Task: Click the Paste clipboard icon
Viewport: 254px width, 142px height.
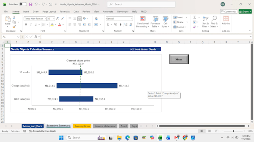Action: (x=7, y=19)
